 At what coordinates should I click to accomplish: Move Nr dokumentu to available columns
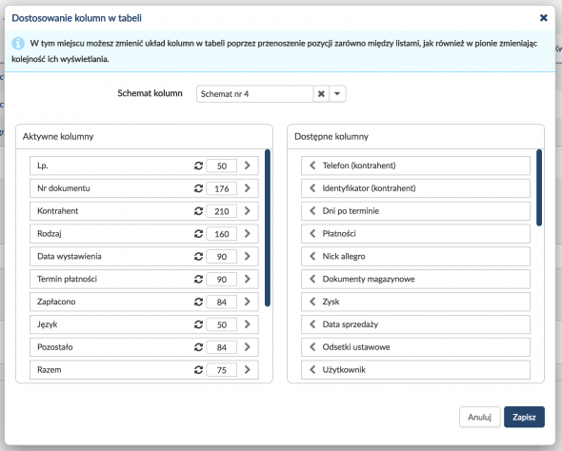(248, 188)
